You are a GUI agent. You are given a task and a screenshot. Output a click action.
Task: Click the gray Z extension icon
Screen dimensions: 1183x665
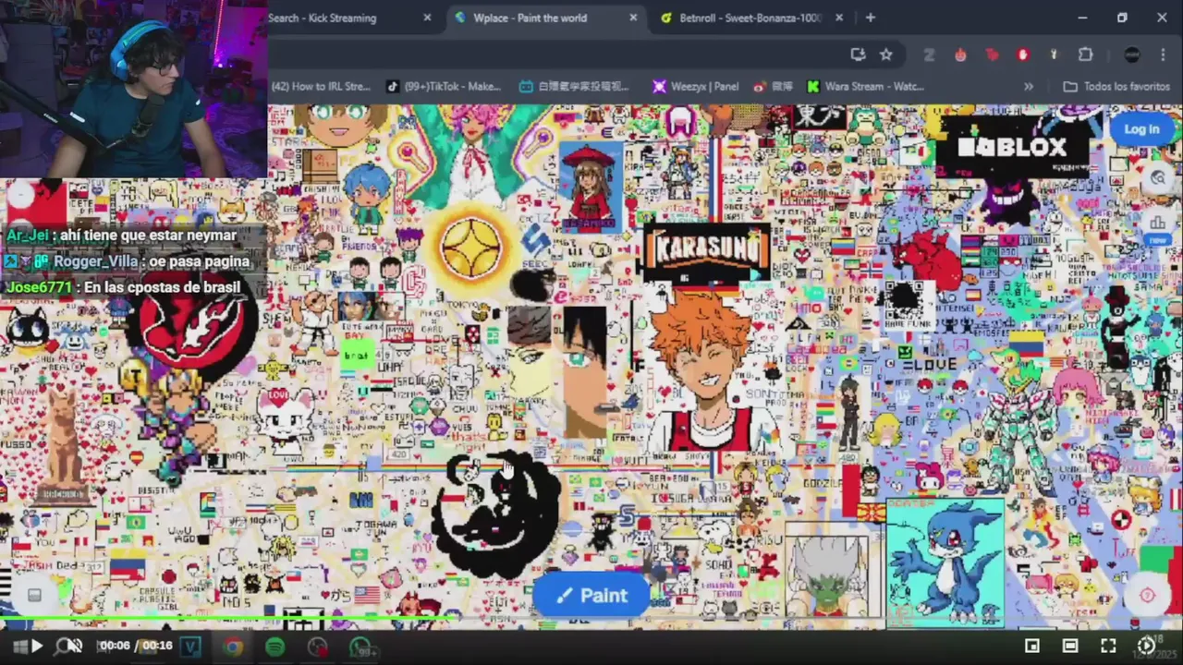tap(931, 54)
